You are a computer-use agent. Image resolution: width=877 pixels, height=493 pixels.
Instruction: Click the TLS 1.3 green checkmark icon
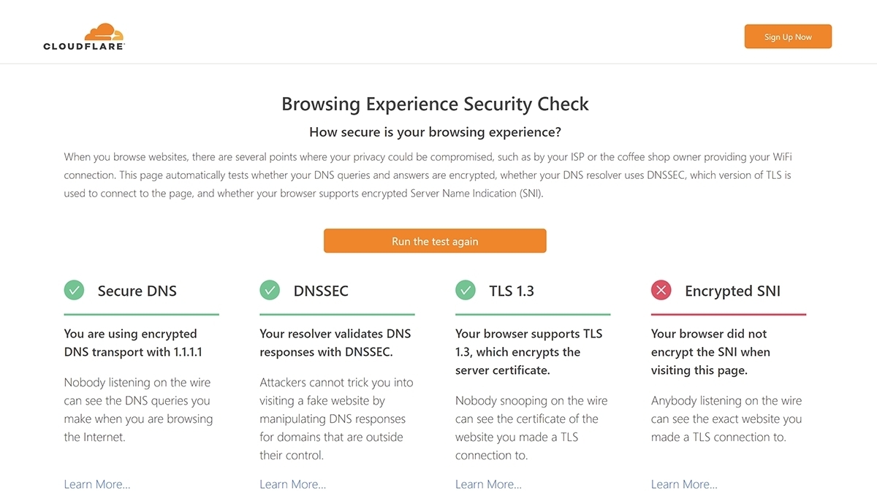point(466,291)
